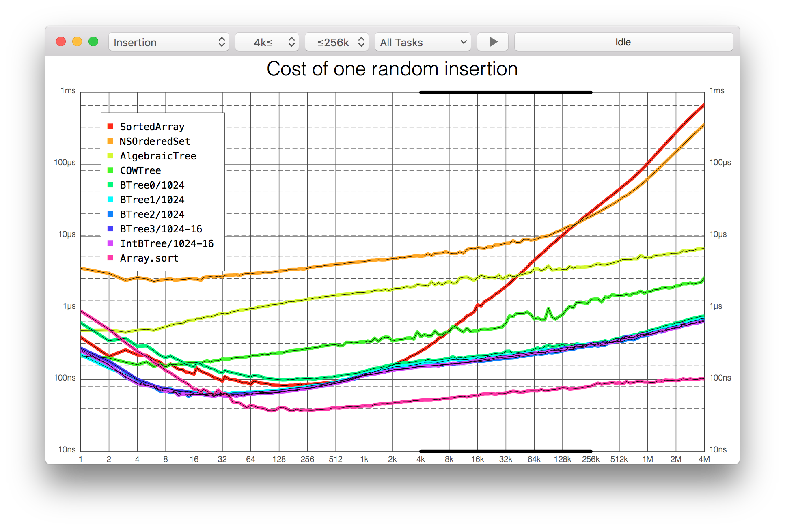Image resolution: width=785 pixels, height=529 pixels.
Task: Click the orange NSOrderedSet legend swatch
Action: (110, 141)
